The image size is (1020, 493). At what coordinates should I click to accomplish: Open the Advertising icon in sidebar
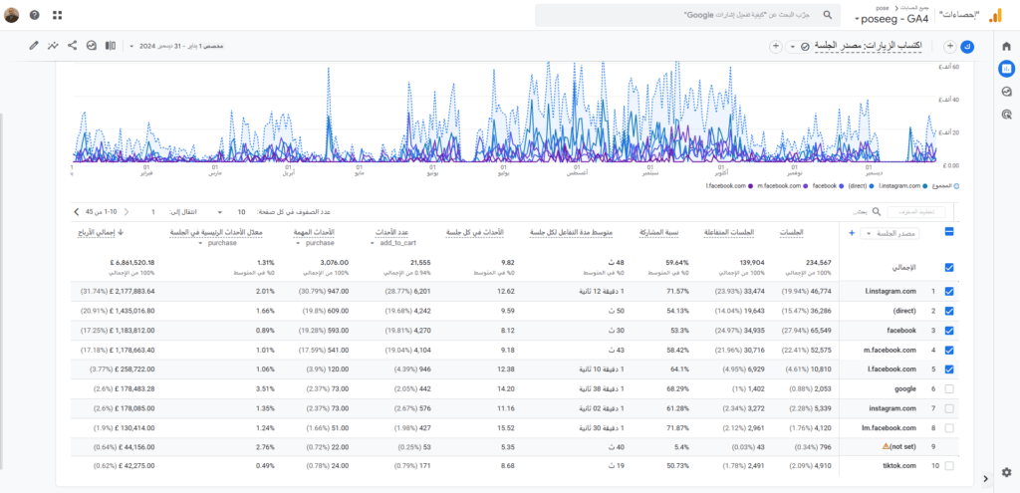click(x=1006, y=116)
